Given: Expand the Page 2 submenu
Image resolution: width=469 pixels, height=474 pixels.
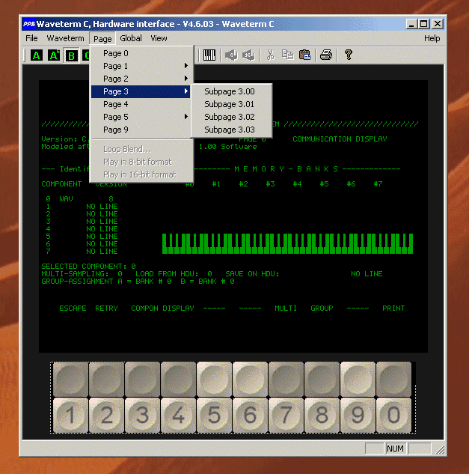Looking at the screenshot, I should [x=141, y=79].
